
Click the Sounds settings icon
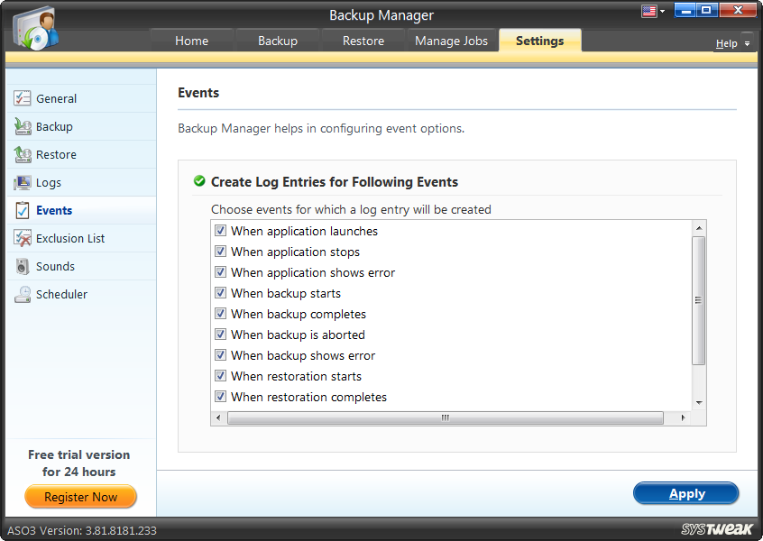click(x=22, y=265)
